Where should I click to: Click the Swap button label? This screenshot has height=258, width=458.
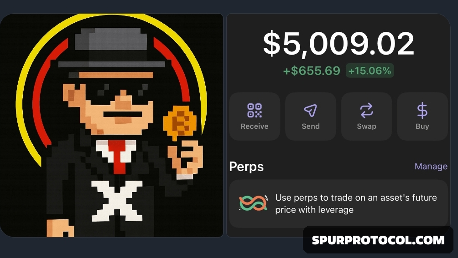366,126
